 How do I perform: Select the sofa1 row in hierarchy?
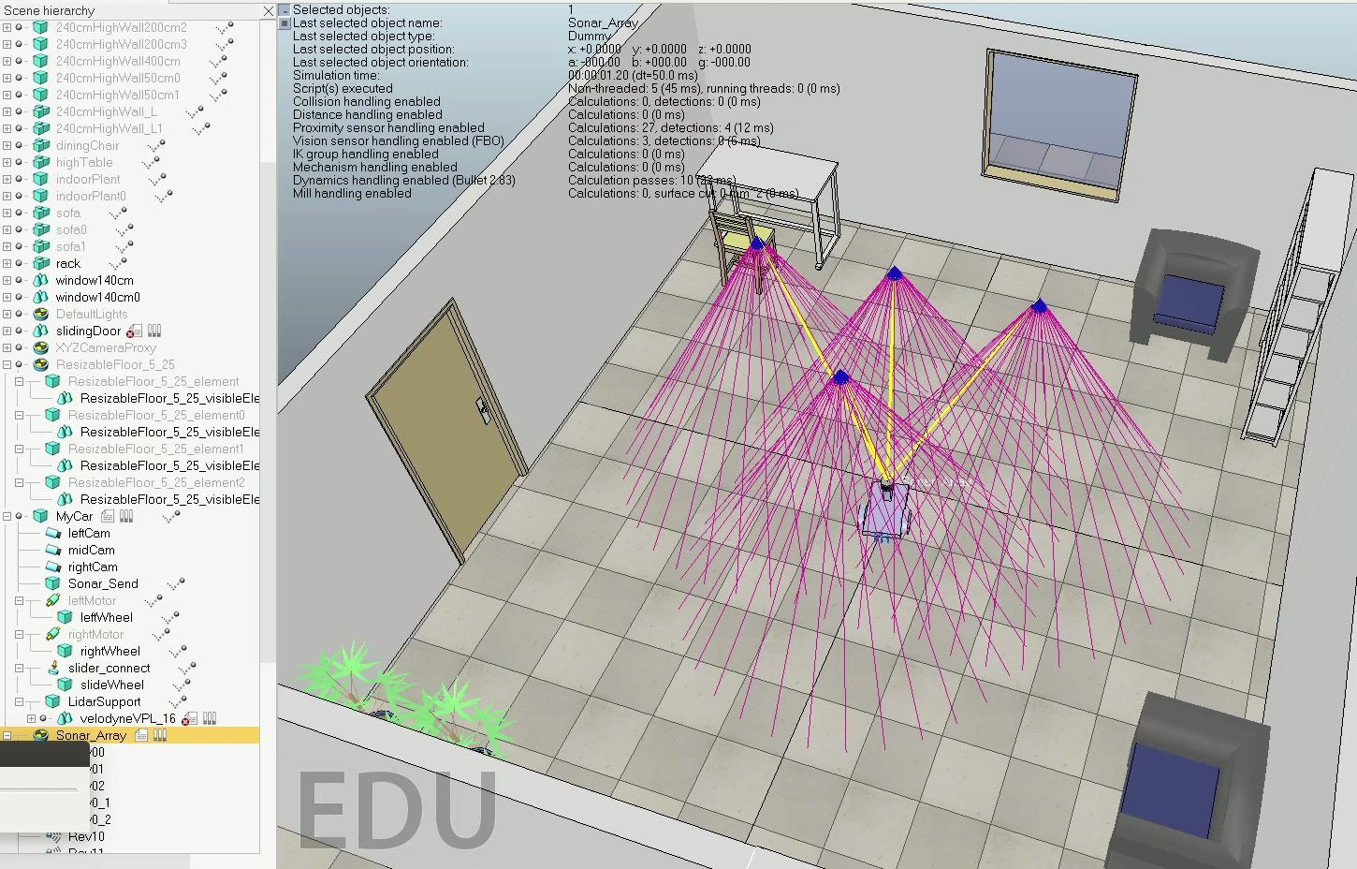click(71, 247)
